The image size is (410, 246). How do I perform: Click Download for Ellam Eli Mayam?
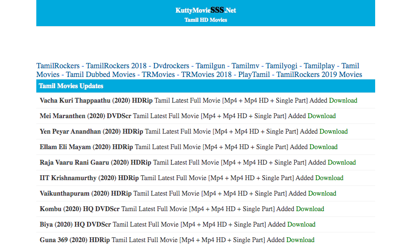(x=323, y=147)
